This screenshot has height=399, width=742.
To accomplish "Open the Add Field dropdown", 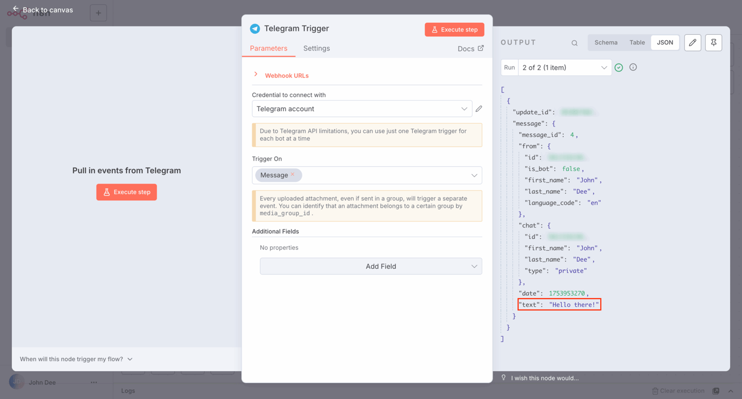I will (371, 266).
